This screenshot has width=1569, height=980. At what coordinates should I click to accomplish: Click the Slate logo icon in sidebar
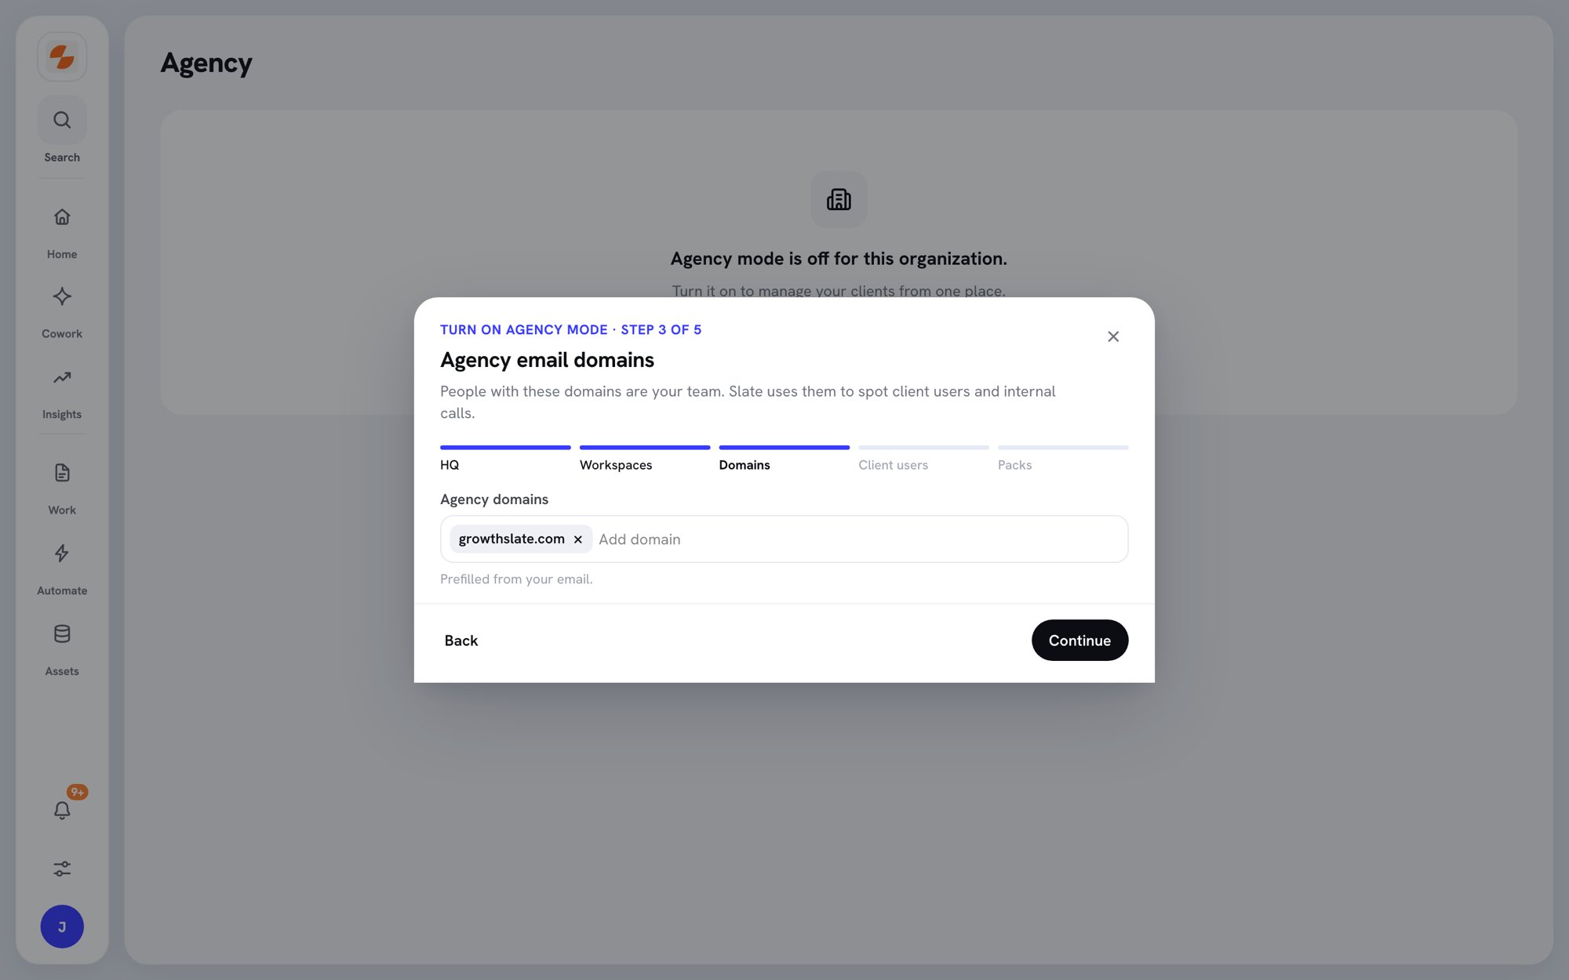pyautogui.click(x=62, y=56)
